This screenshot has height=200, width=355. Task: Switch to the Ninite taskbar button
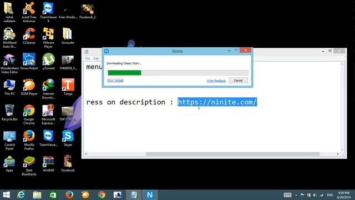pyautogui.click(x=150, y=195)
